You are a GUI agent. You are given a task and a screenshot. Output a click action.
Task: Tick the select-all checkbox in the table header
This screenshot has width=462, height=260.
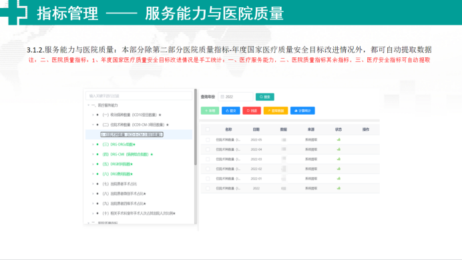point(208,129)
